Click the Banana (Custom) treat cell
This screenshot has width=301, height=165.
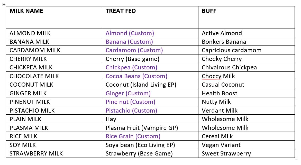pos(129,42)
